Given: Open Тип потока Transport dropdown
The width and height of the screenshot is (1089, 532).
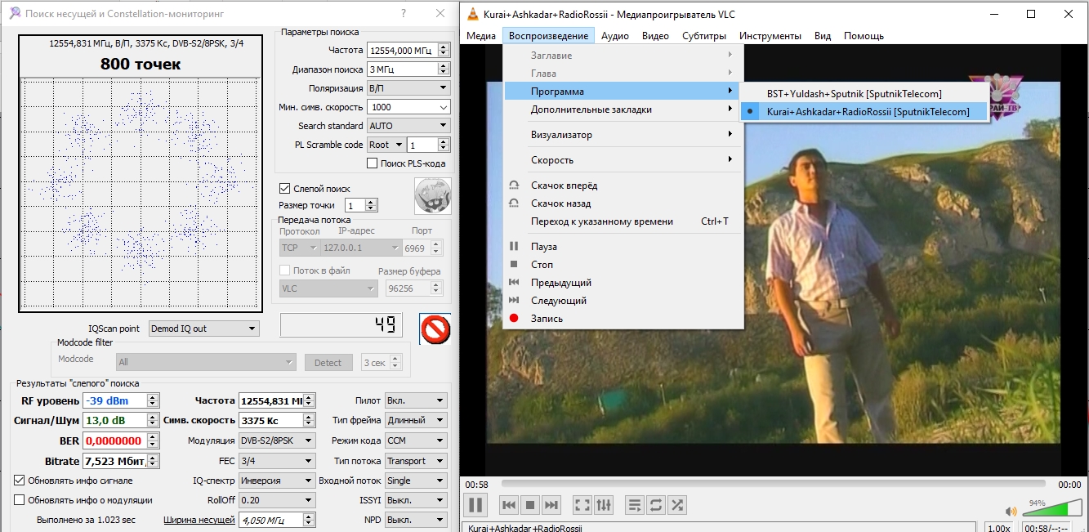Looking at the screenshot, I should pos(416,461).
